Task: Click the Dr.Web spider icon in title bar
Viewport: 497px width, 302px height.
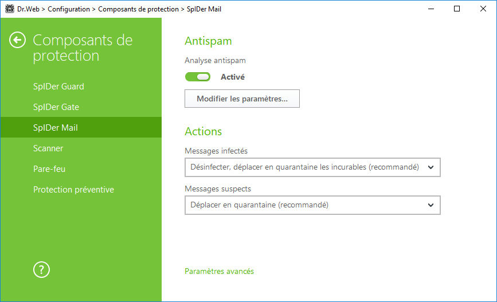Action: pyautogui.click(x=10, y=9)
